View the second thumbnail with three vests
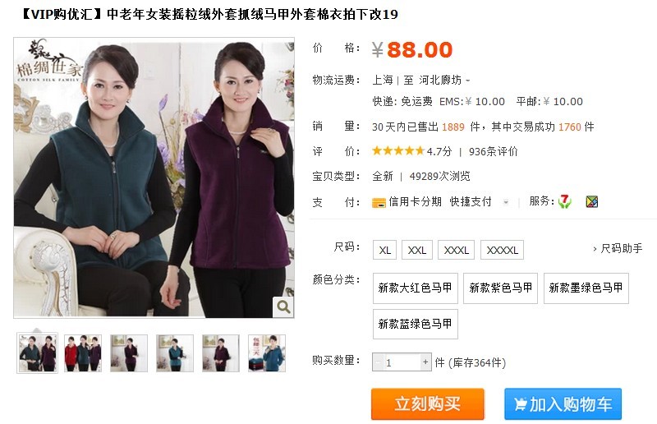The image size is (657, 424). click(x=83, y=353)
